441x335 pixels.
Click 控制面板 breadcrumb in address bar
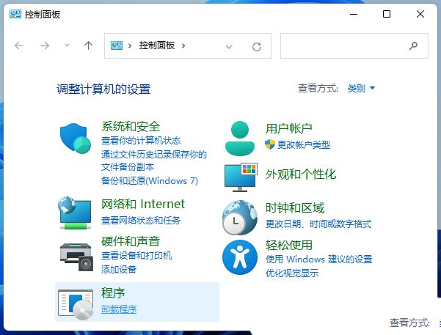(x=157, y=45)
